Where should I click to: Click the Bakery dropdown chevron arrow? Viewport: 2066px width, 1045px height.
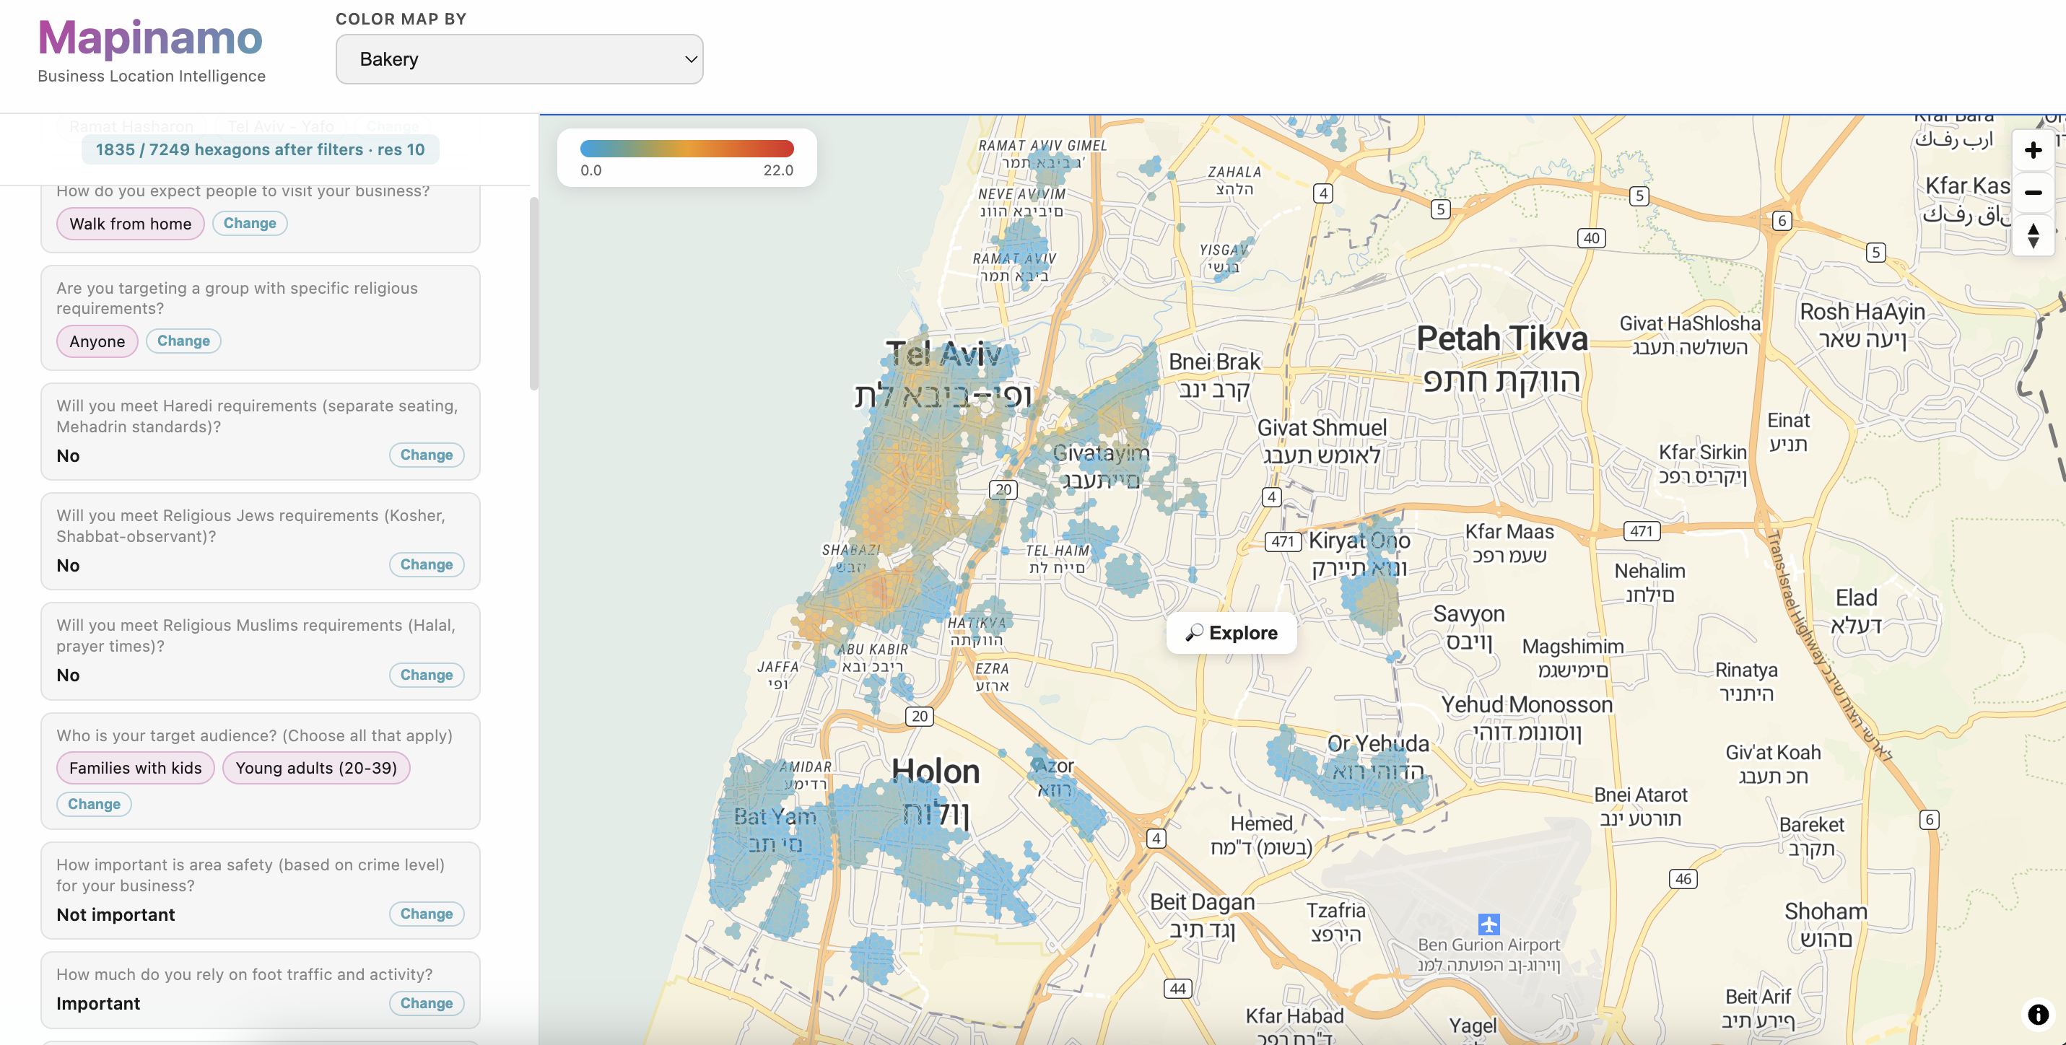[x=689, y=59]
